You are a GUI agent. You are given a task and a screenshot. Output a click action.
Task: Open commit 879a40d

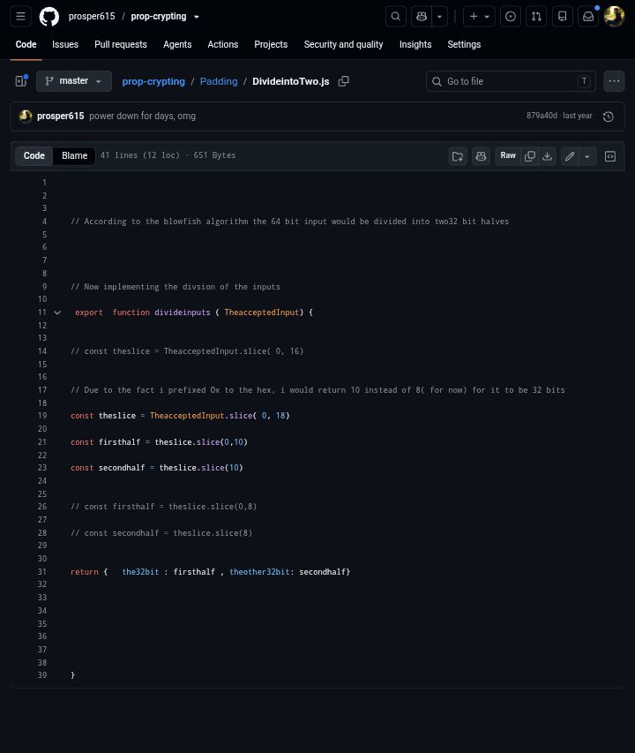[542, 116]
